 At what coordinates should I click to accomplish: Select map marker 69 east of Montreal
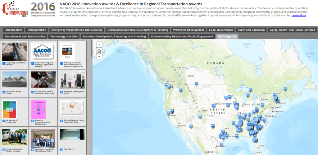[285, 89]
